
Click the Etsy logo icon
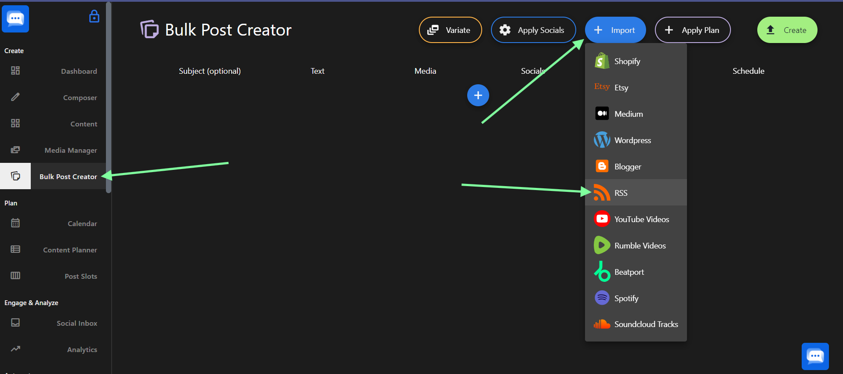coord(602,86)
